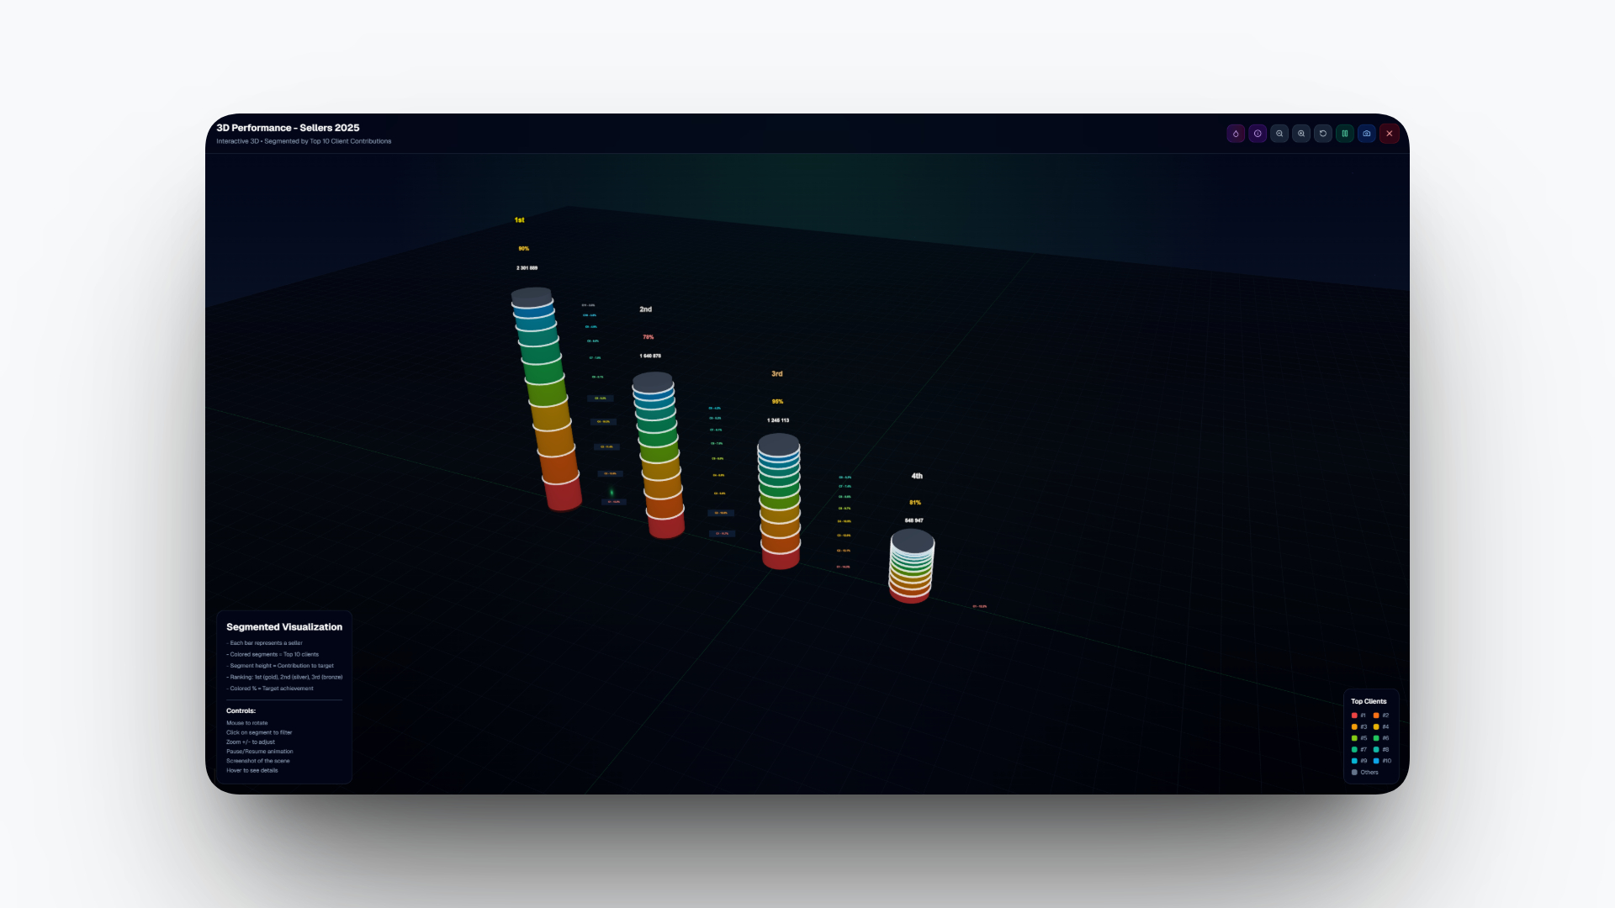Reset the camera view rotation icon

click(x=1323, y=134)
